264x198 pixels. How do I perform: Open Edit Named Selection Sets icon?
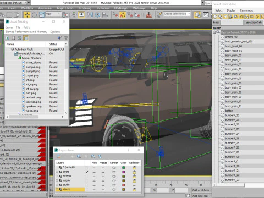[x=159, y=14]
